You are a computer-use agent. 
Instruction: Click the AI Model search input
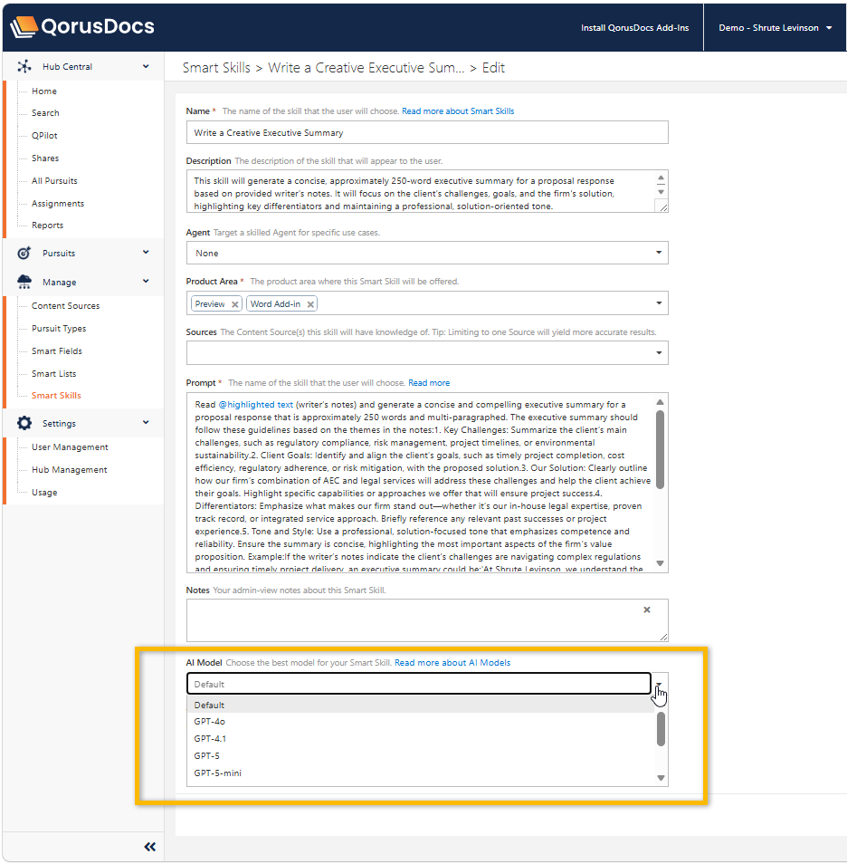pos(419,684)
